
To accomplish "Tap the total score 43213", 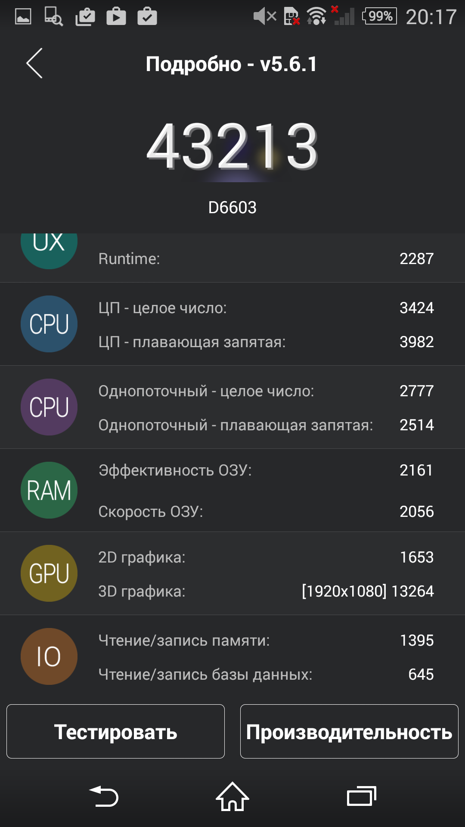I will 232,146.
